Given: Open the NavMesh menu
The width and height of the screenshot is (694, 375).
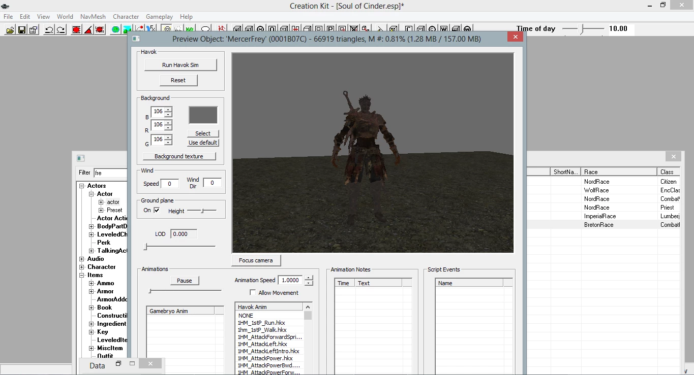Looking at the screenshot, I should 93,17.
